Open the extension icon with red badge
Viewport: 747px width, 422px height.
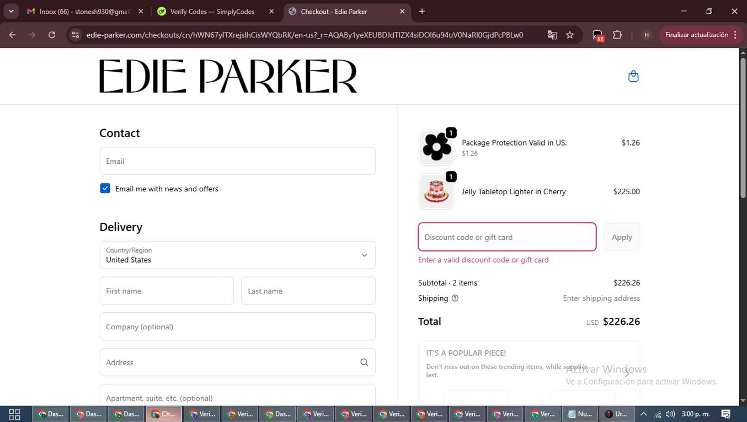(598, 35)
